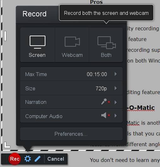Viewport: 160px width, 167px height.
Task: Select the Webcam recording mode
Action: pos(72,45)
